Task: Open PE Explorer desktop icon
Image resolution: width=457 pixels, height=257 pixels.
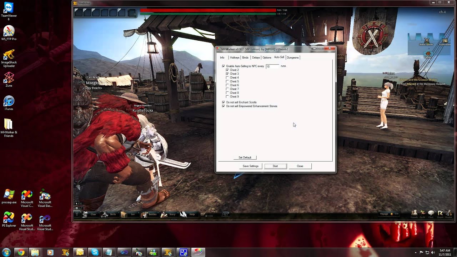Action: point(9,220)
